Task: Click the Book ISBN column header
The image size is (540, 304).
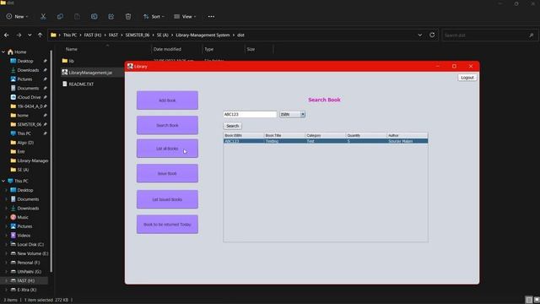Action: point(244,135)
